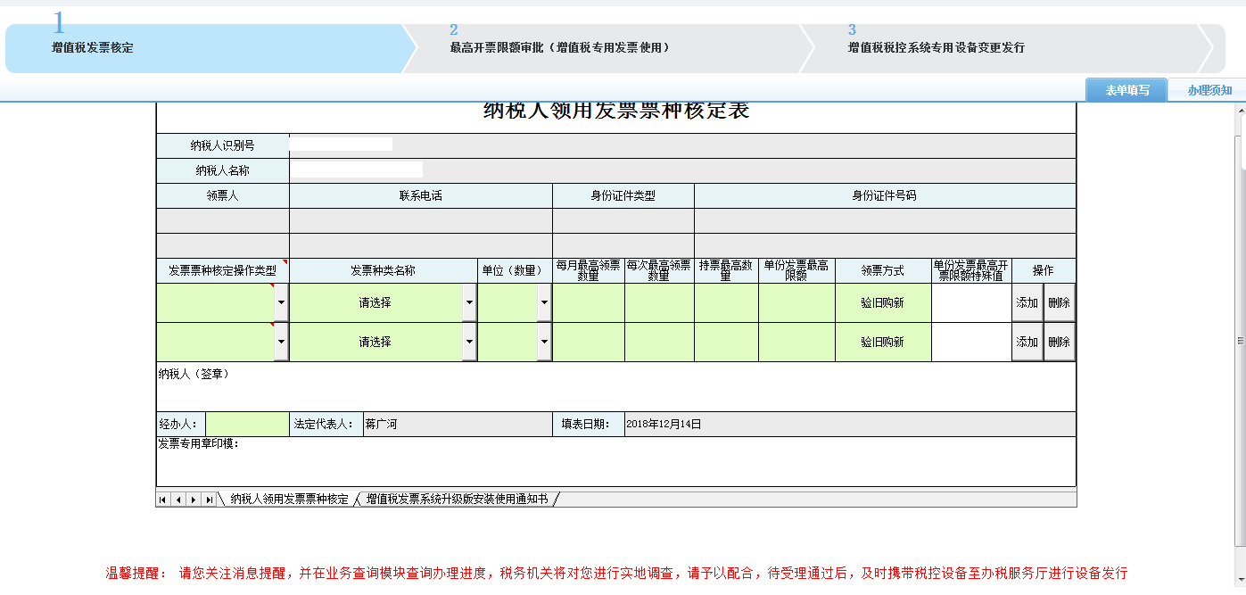
Task: Go to next sheet with right arrow
Action: click(193, 500)
